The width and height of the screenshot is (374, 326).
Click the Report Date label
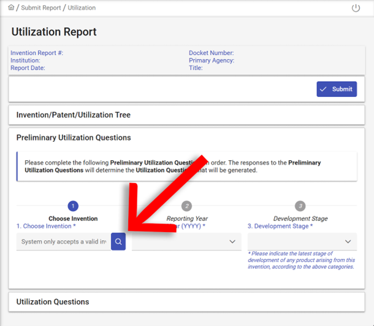point(28,68)
